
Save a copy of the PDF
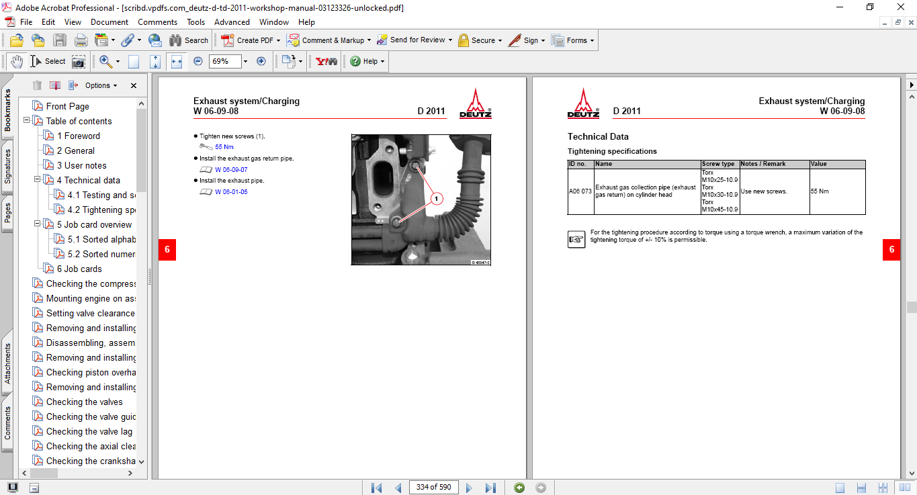(60, 40)
